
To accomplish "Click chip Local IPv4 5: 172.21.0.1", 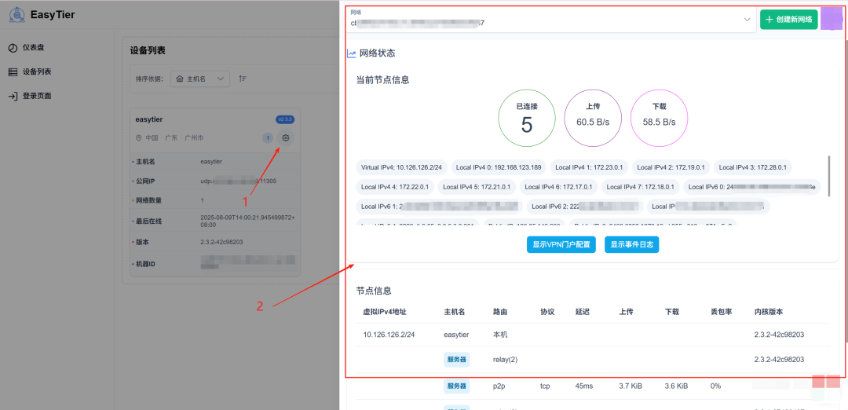I will point(477,187).
